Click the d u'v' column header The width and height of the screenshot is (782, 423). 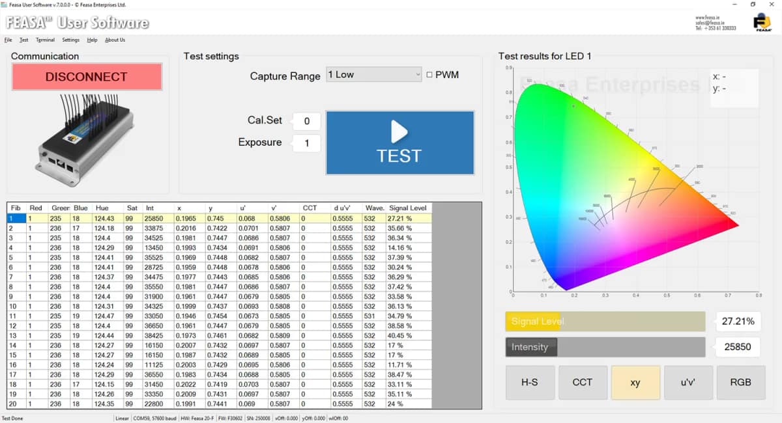tap(345, 208)
